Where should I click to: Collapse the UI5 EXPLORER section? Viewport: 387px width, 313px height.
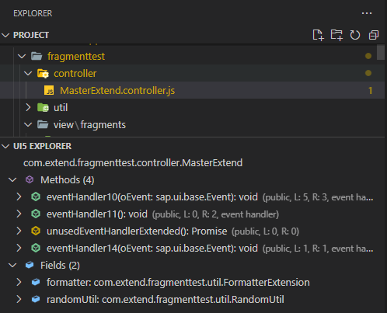coord(5,146)
